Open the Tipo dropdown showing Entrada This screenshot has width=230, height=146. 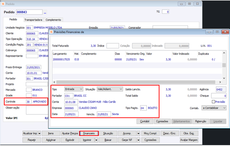tap(74, 89)
